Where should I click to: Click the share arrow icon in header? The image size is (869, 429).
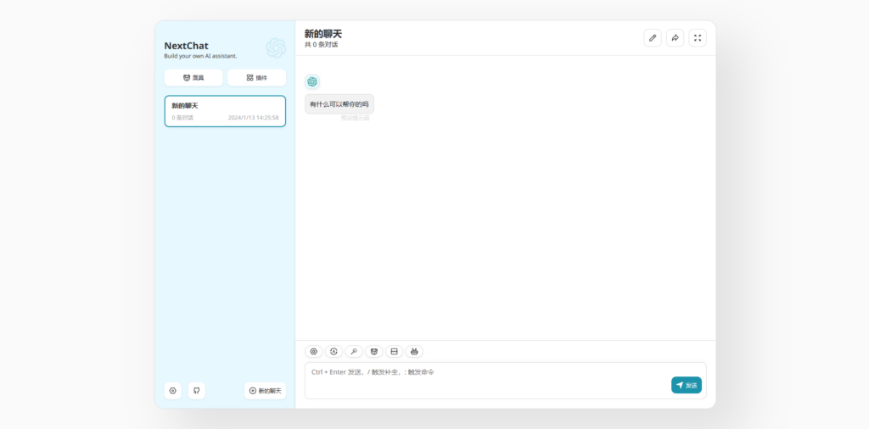675,38
